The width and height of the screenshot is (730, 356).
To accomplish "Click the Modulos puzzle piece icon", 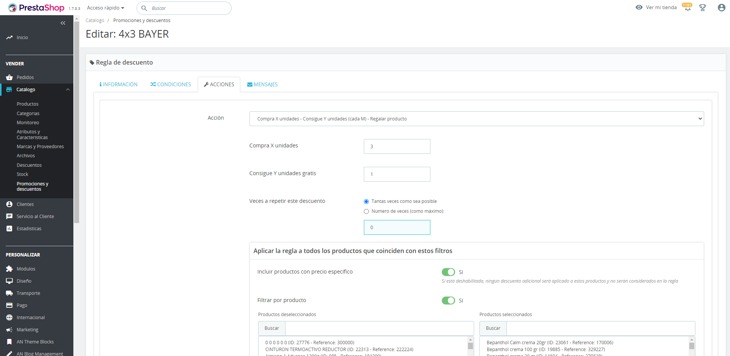I will point(10,269).
